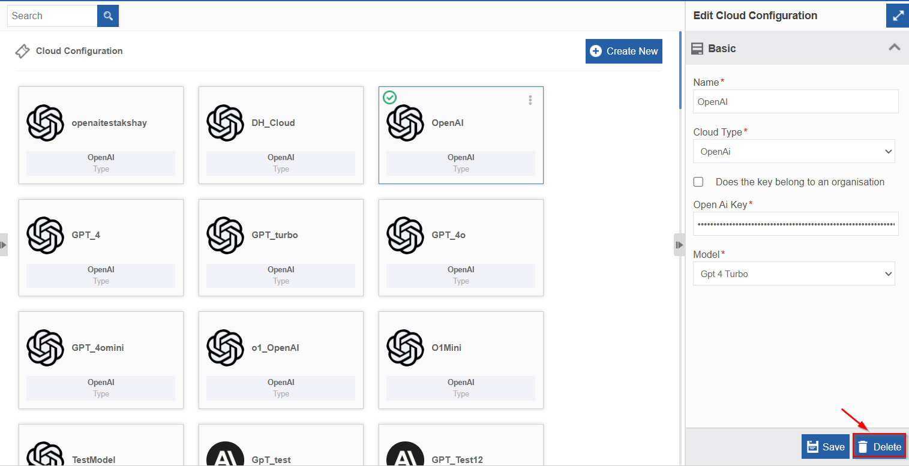The width and height of the screenshot is (909, 466).
Task: Click the openaitestakshay OpenAI logo
Action: click(x=45, y=123)
